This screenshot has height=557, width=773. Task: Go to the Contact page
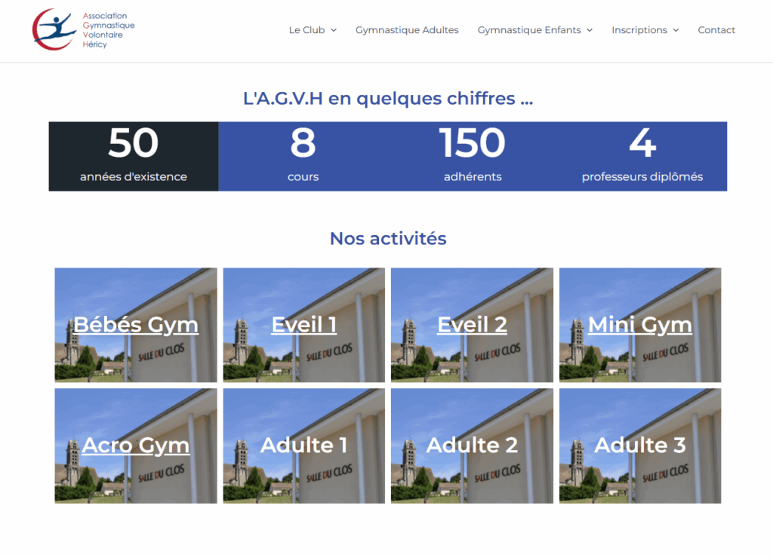(716, 30)
